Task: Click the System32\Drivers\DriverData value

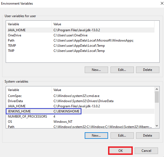Action: click(83, 101)
